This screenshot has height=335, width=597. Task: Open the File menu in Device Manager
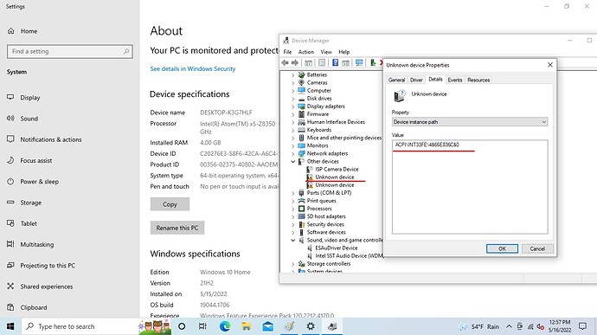(287, 52)
